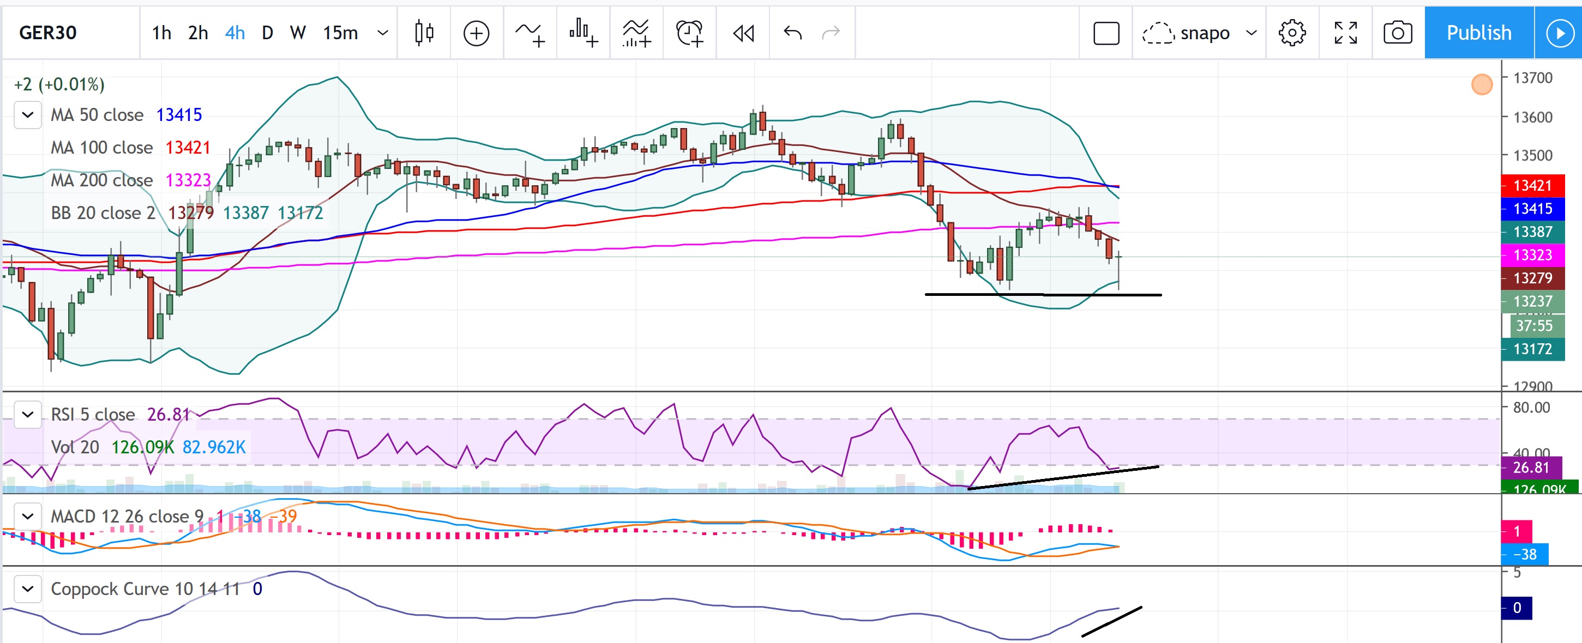
Task: Collapse the RSI pane legend
Action: click(28, 414)
